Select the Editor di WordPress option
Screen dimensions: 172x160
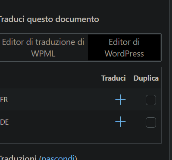tap(124, 48)
